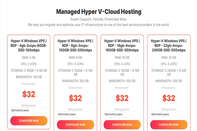
Task: Expand billing period selector for 32 GB RAM plan
Action: 169,114
